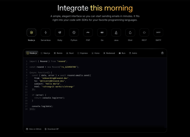Open View on GitHub link
This screenshot has height=137, width=190.
coord(34,129)
